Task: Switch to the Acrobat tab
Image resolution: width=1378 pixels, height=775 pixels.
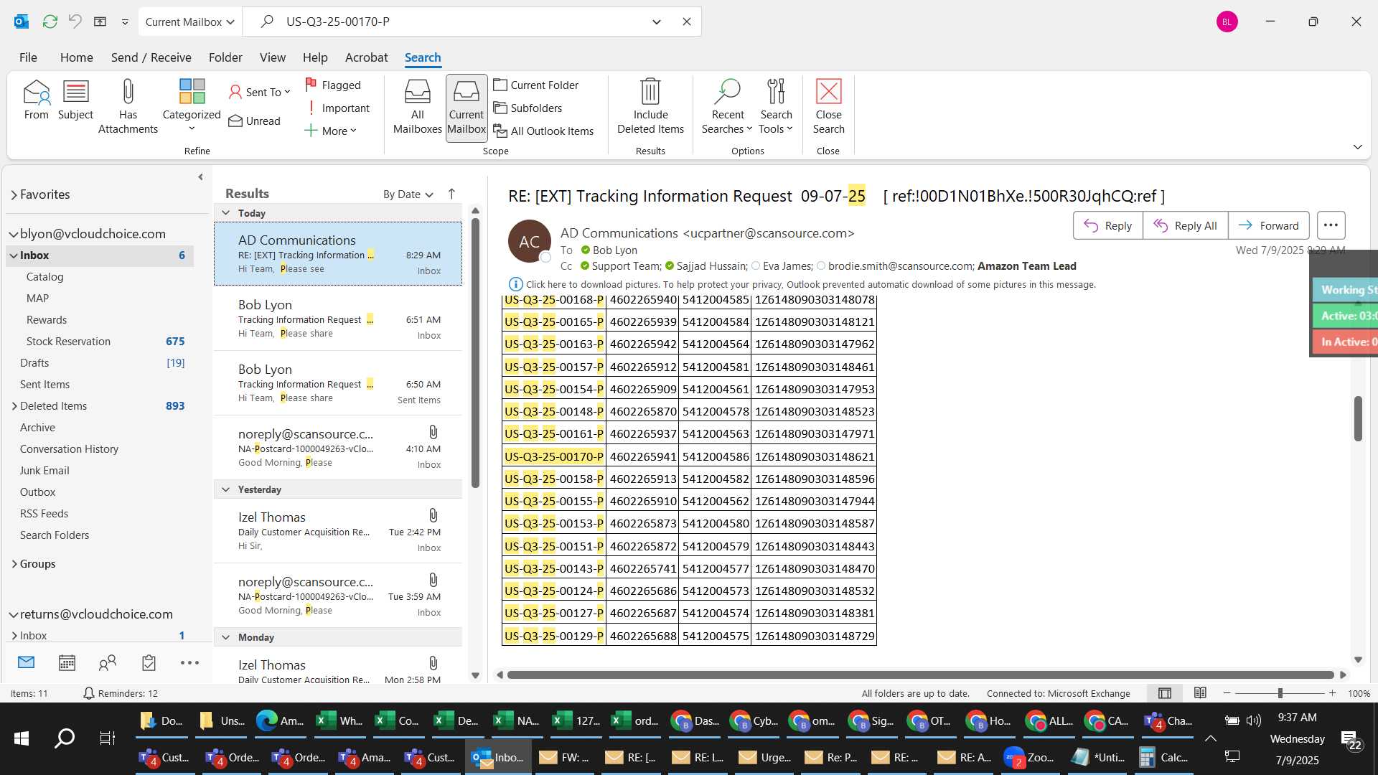Action: (366, 57)
